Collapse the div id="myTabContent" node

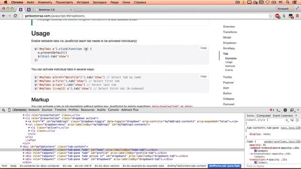(x=21, y=146)
